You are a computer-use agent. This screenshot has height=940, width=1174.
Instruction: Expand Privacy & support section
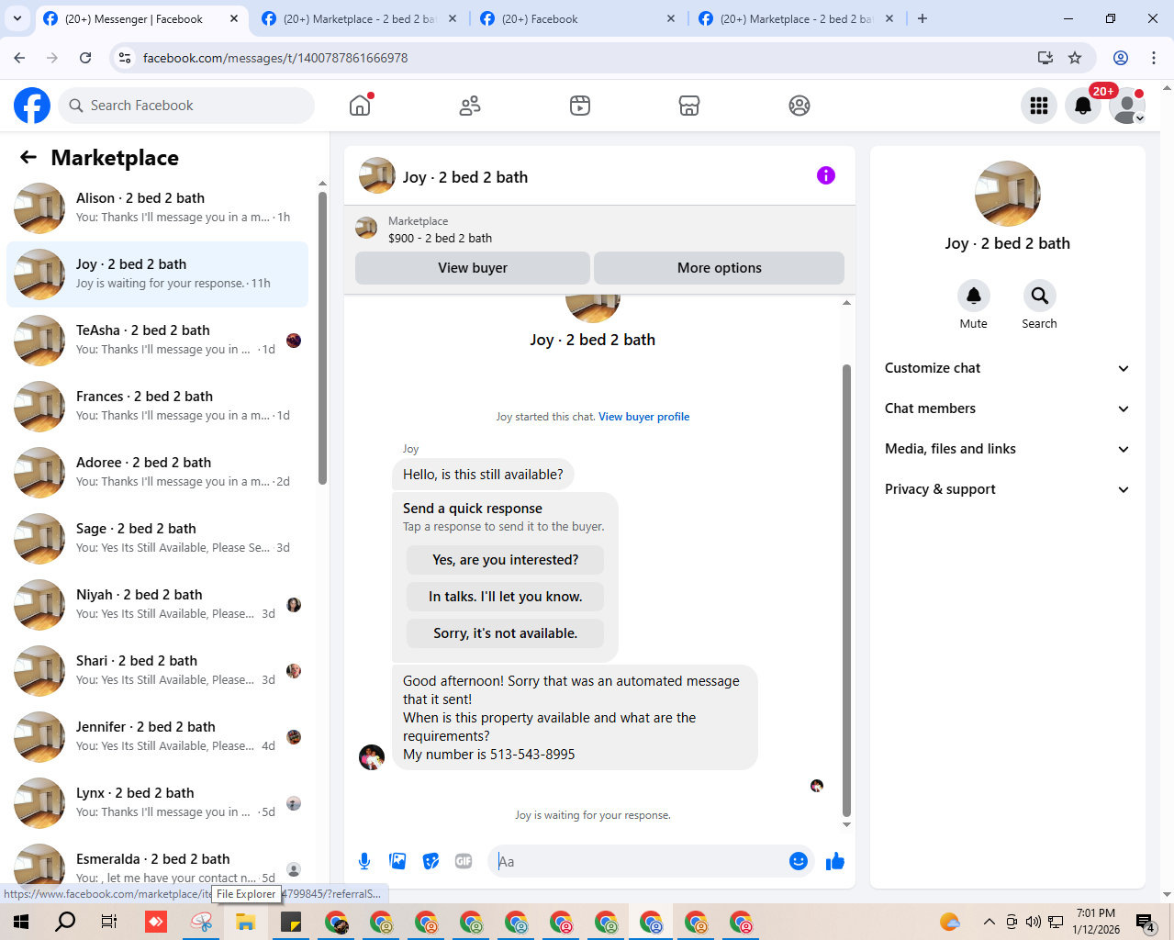[x=1007, y=489]
